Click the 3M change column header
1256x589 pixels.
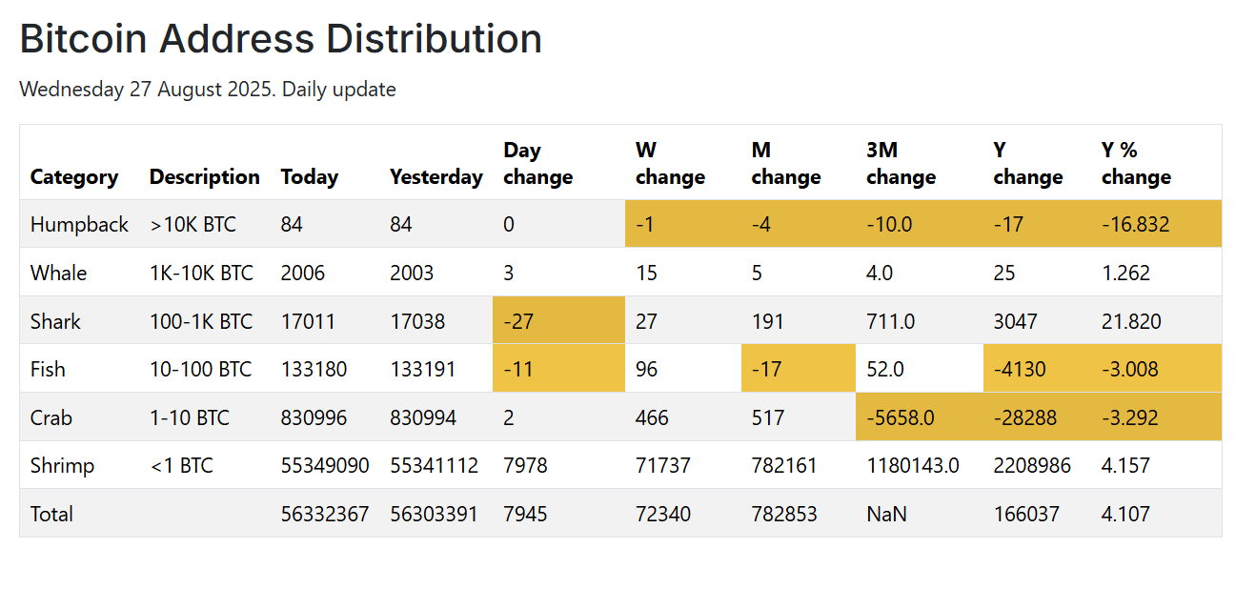tap(901, 163)
